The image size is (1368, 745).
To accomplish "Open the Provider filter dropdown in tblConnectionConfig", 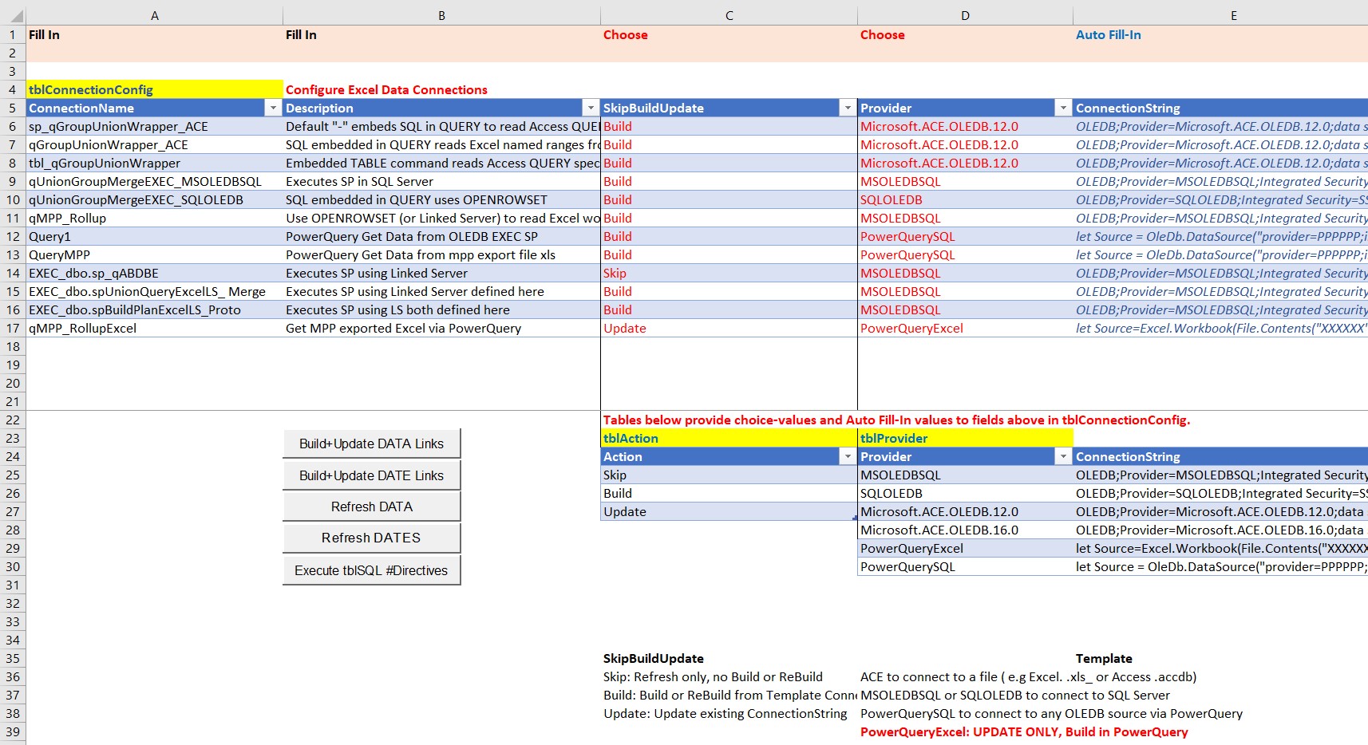I will tap(1063, 108).
